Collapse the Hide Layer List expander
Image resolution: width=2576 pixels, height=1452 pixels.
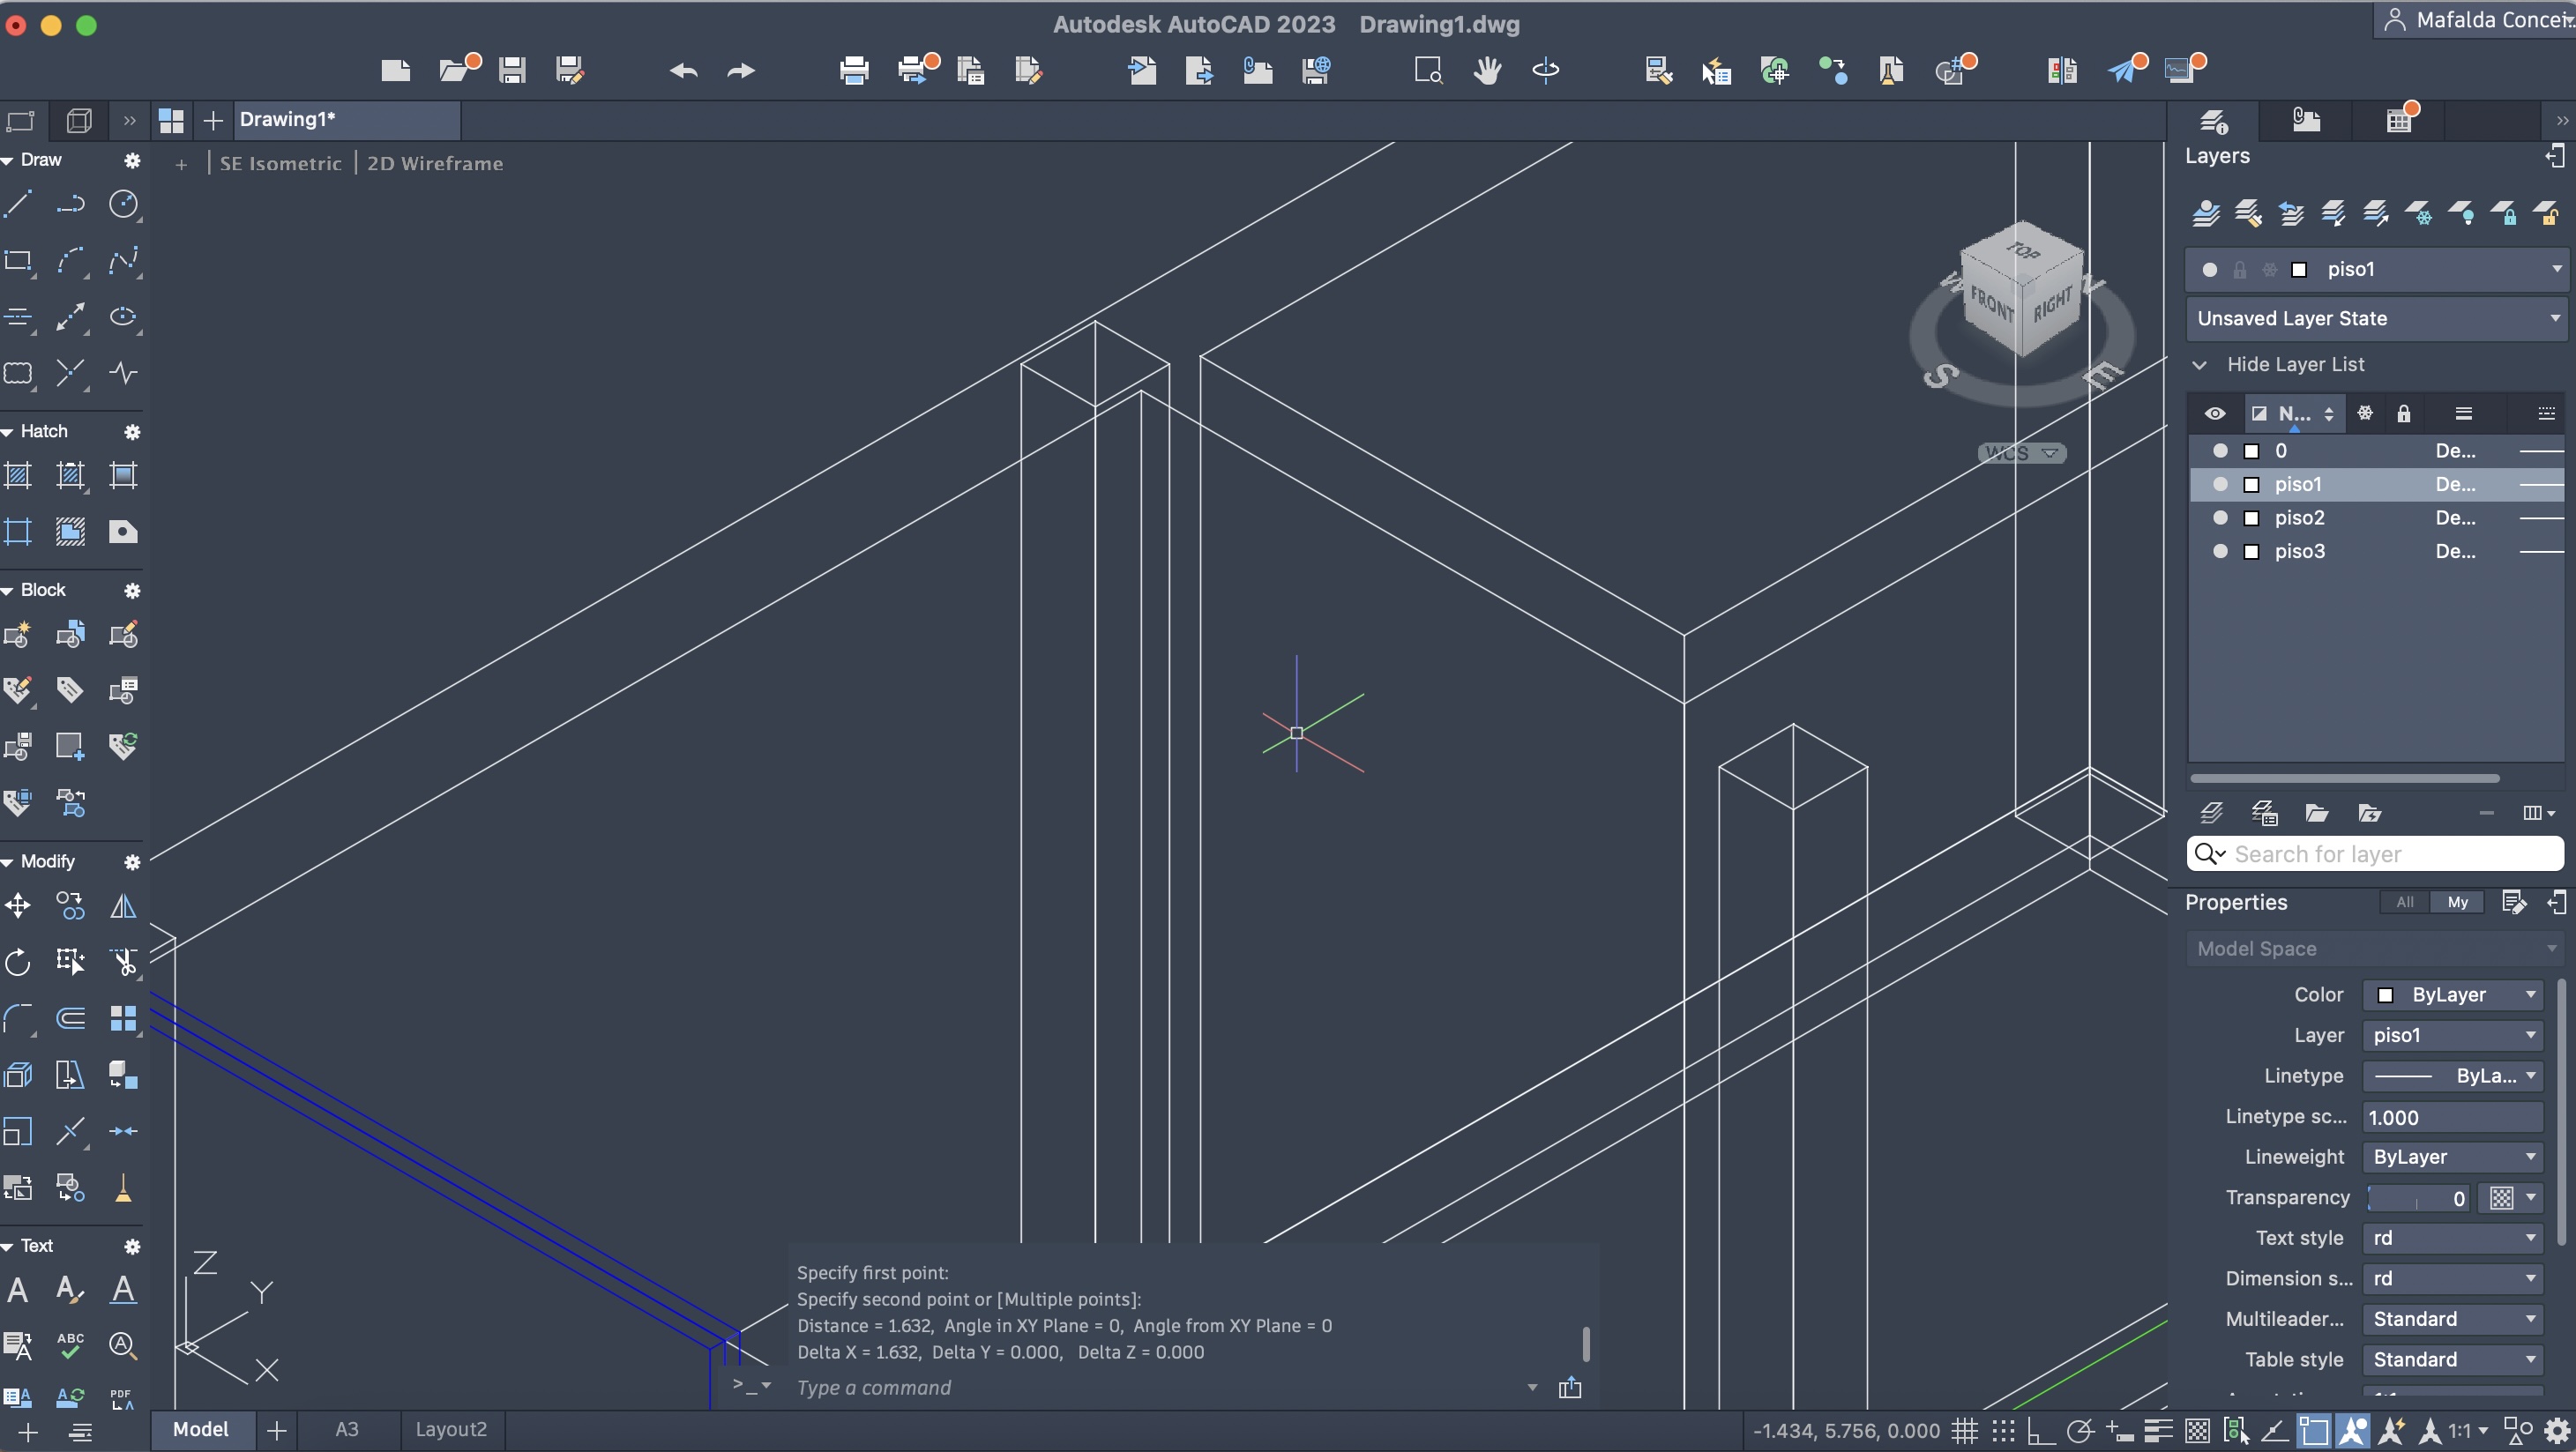tap(2200, 364)
